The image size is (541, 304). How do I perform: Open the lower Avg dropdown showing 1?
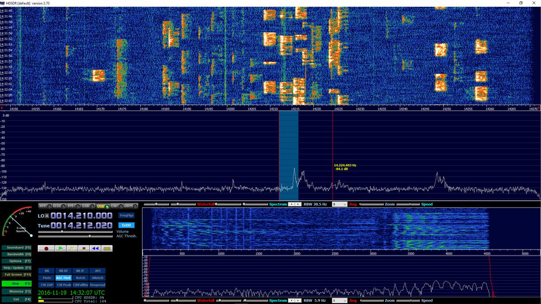point(339,300)
